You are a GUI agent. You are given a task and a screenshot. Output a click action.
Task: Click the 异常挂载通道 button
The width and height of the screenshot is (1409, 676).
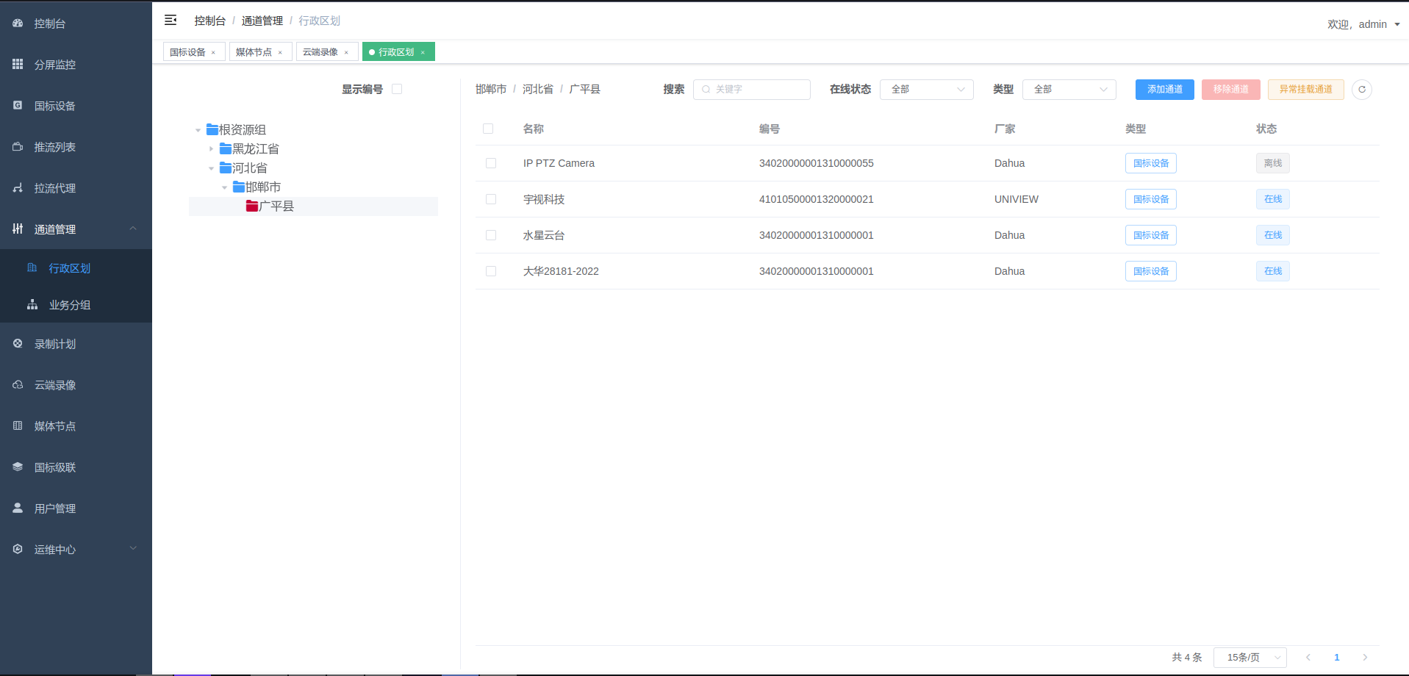tap(1305, 89)
